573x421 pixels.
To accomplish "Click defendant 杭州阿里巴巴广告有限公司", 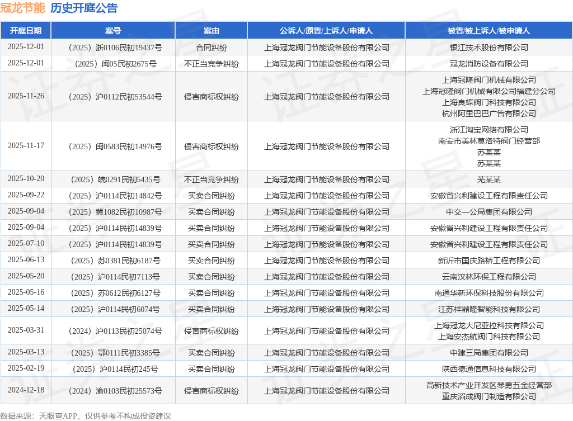I will click(x=489, y=113).
